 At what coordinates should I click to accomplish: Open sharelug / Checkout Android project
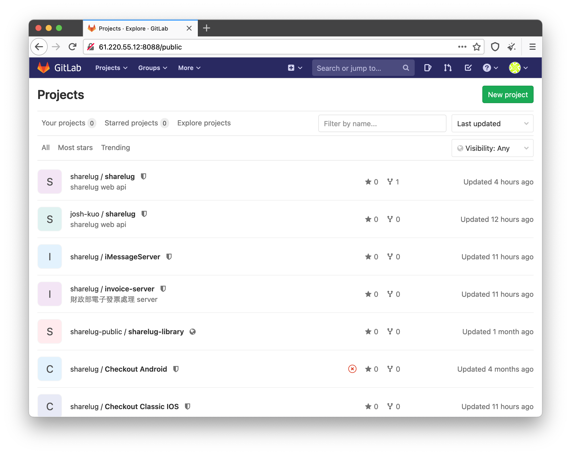(119, 369)
